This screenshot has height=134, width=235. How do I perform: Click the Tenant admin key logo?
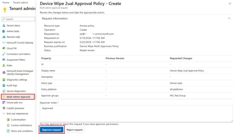(5, 10)
